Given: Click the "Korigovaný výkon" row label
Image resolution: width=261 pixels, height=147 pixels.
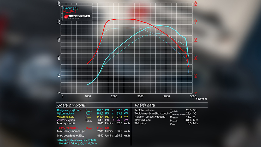Looking at the screenshot, I should pyautogui.click(x=69, y=110).
